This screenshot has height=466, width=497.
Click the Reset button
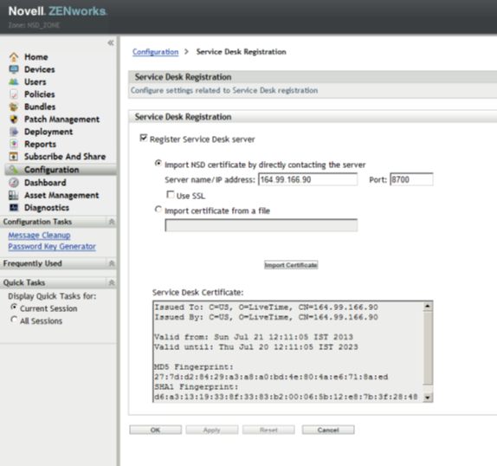(268, 430)
